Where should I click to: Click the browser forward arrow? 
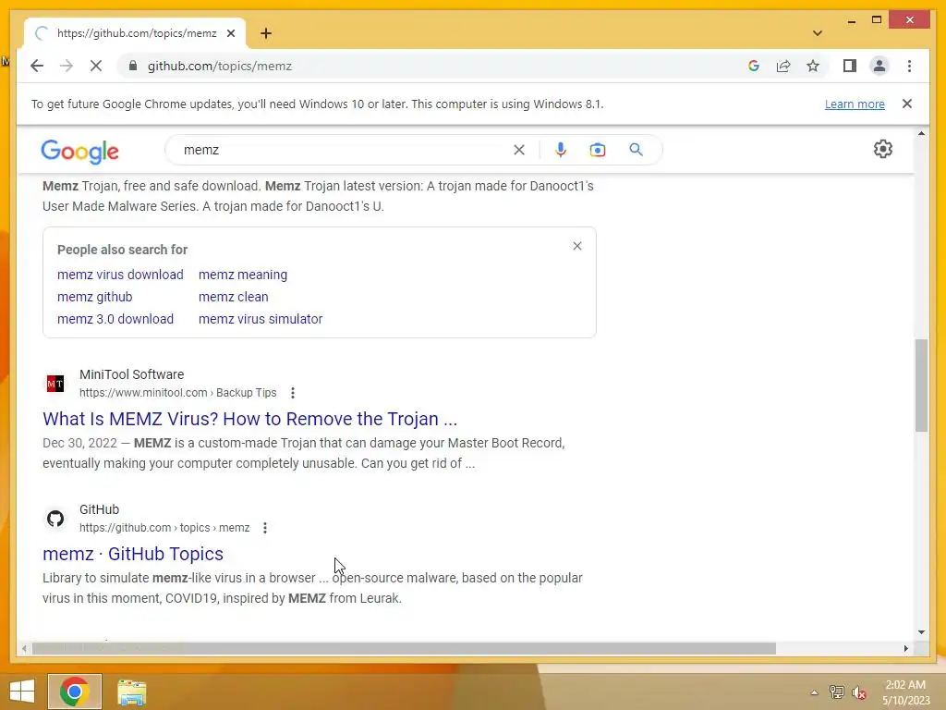67,66
